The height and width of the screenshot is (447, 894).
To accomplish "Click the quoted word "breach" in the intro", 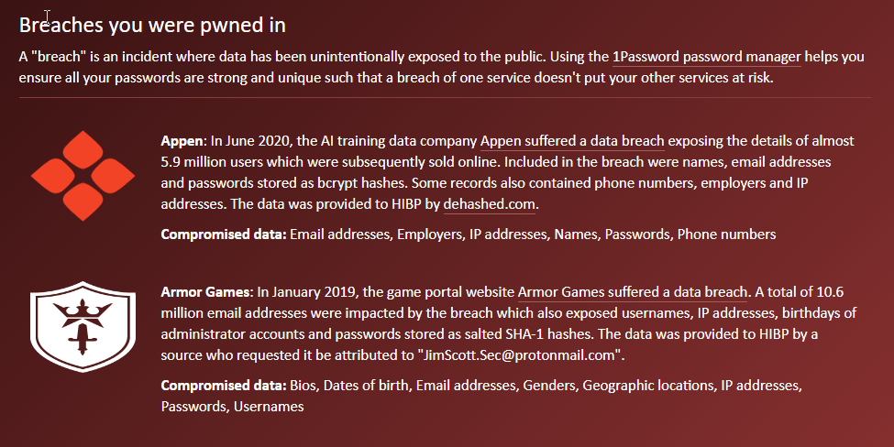I will tap(54, 57).
